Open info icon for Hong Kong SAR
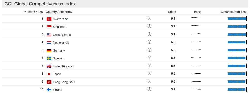250x93 pixels. [x=149, y=81]
